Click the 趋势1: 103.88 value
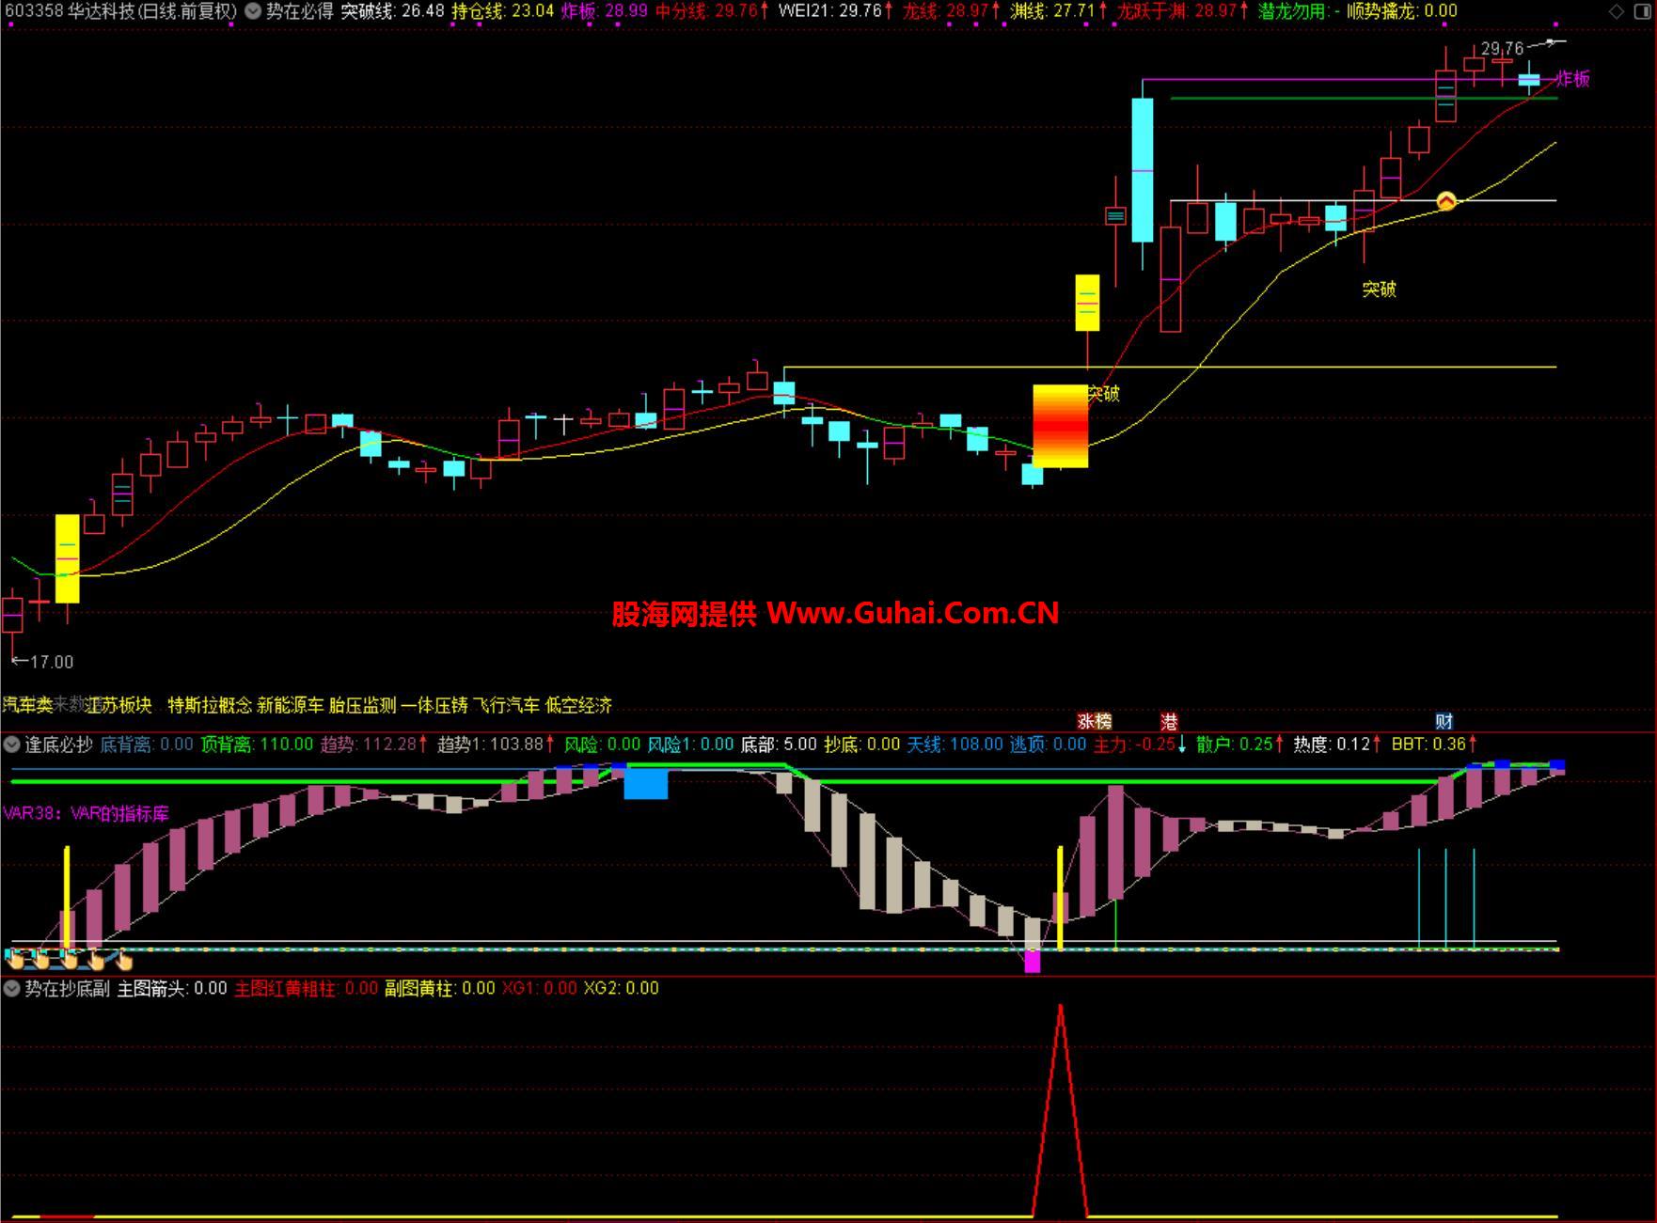The width and height of the screenshot is (1657, 1223). [x=497, y=745]
